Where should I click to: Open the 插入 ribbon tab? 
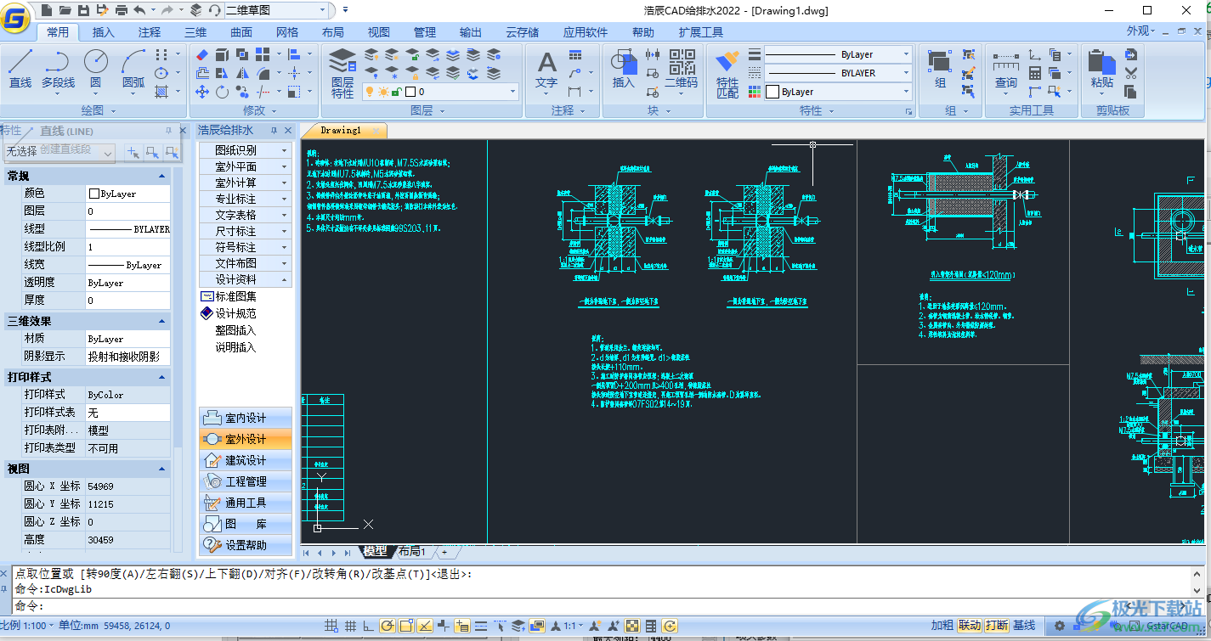click(x=104, y=32)
